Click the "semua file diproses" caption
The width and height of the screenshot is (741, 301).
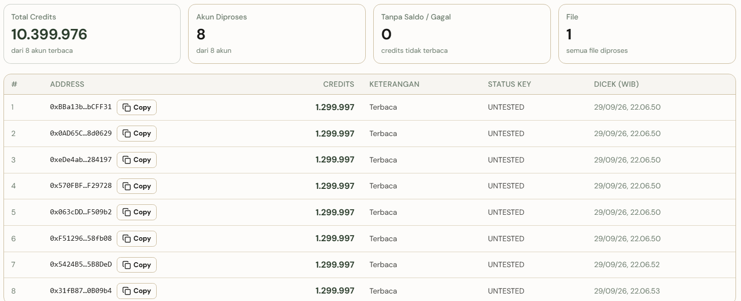point(597,50)
